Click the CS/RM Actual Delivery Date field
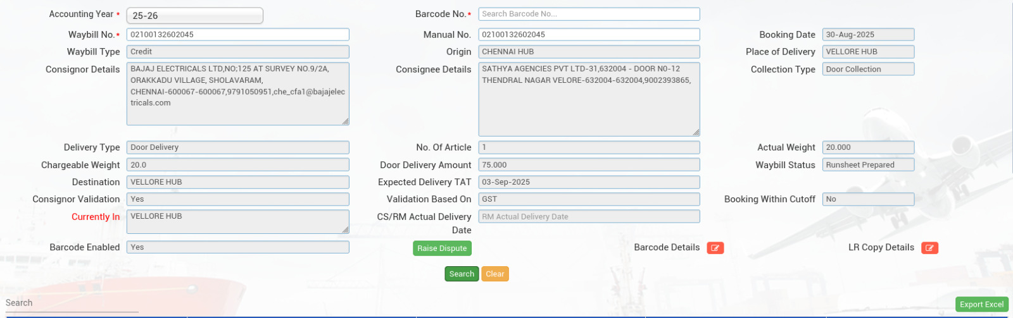 click(589, 217)
